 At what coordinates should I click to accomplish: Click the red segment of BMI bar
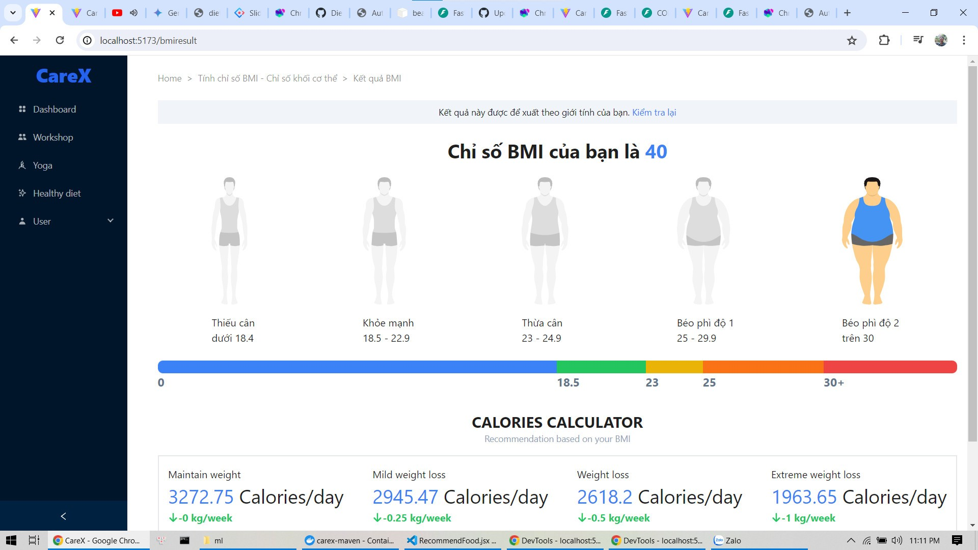(889, 367)
